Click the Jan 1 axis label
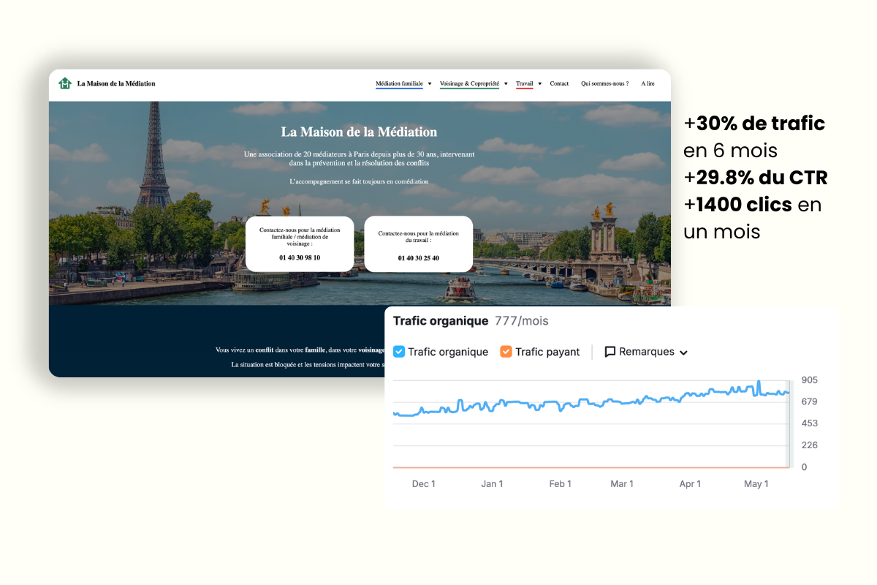This screenshot has height=585, width=877. 492,484
